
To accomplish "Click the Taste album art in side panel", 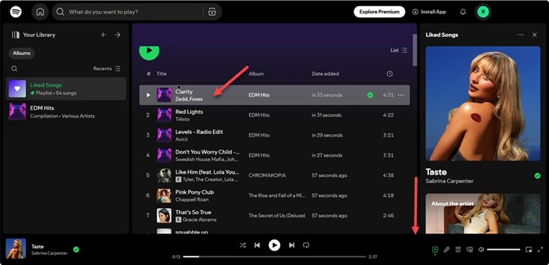I will pyautogui.click(x=483, y=104).
